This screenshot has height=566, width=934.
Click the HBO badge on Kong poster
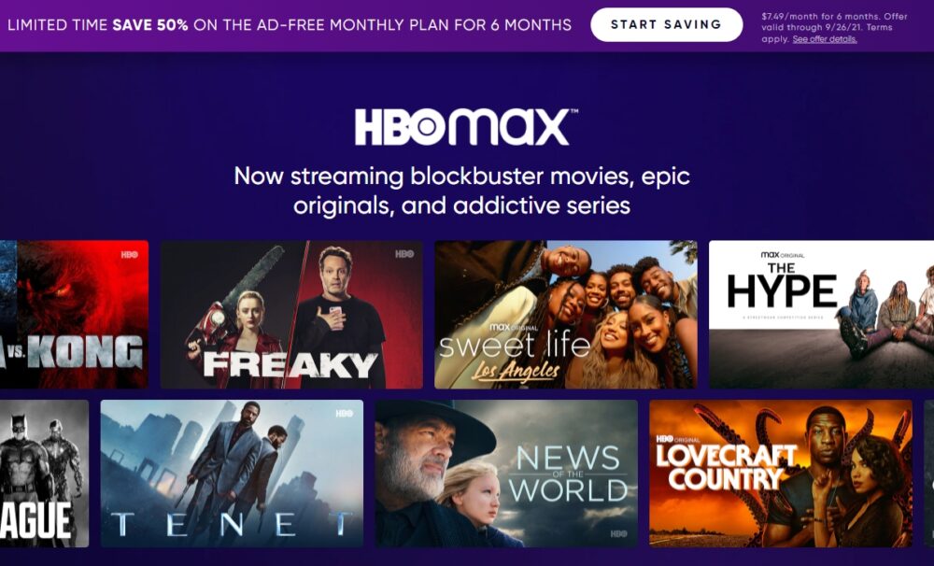[x=130, y=254]
